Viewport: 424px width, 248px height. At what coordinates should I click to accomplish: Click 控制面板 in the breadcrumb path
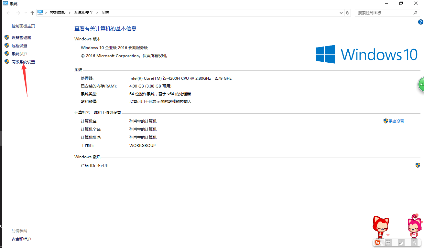58,13
